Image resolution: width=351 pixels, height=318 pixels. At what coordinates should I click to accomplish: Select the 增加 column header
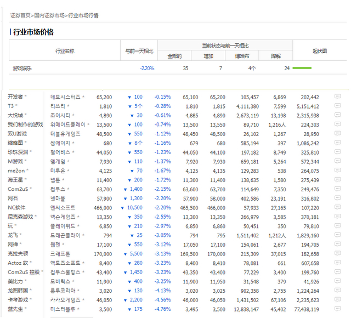point(208,56)
